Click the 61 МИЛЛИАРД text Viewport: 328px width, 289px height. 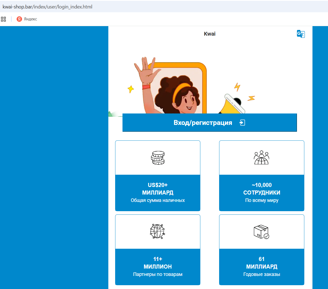(262, 263)
